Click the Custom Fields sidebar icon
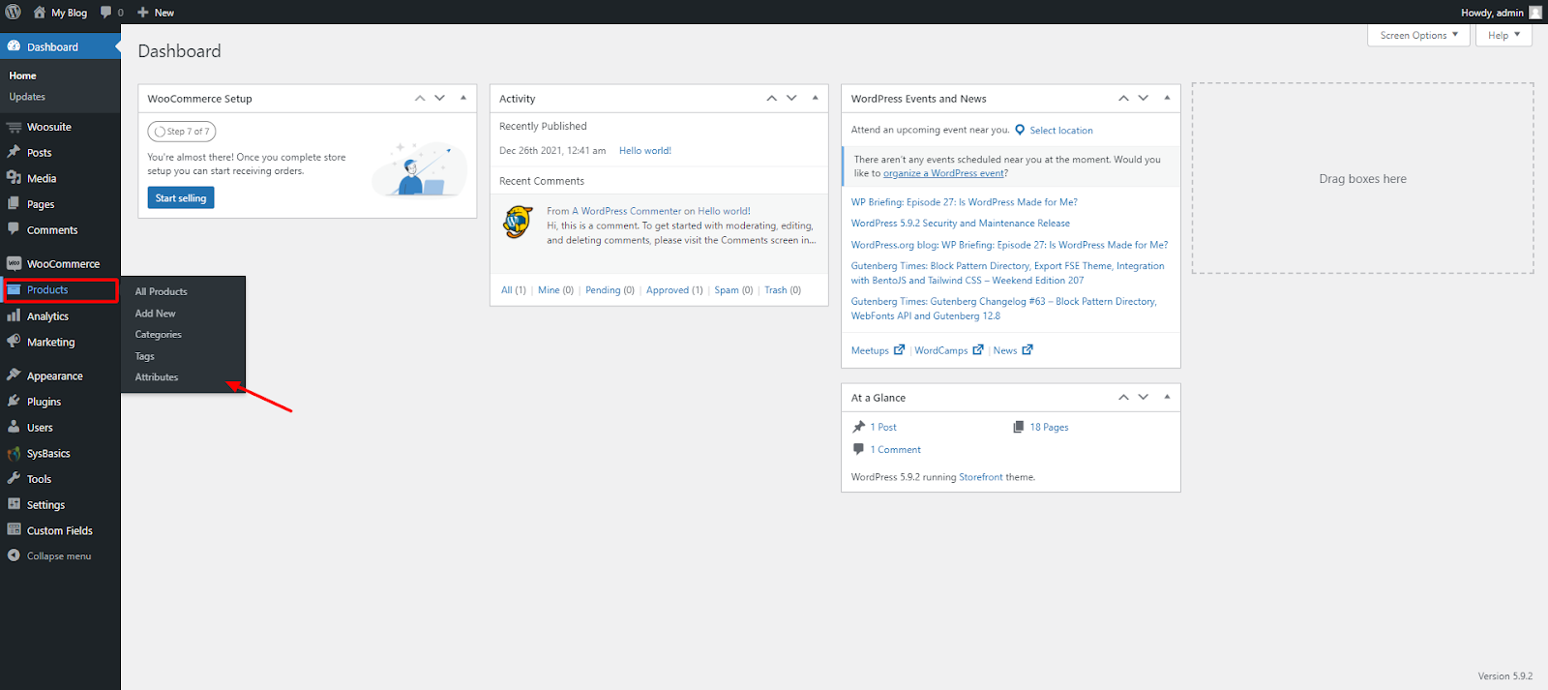The image size is (1548, 690). tap(14, 530)
